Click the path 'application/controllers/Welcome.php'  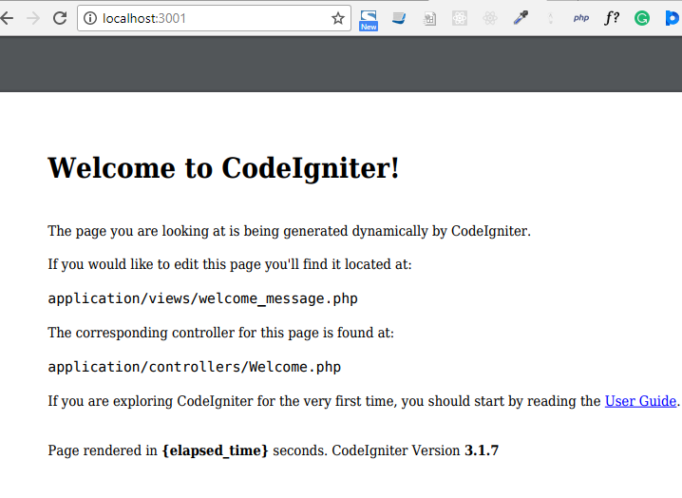195,367
